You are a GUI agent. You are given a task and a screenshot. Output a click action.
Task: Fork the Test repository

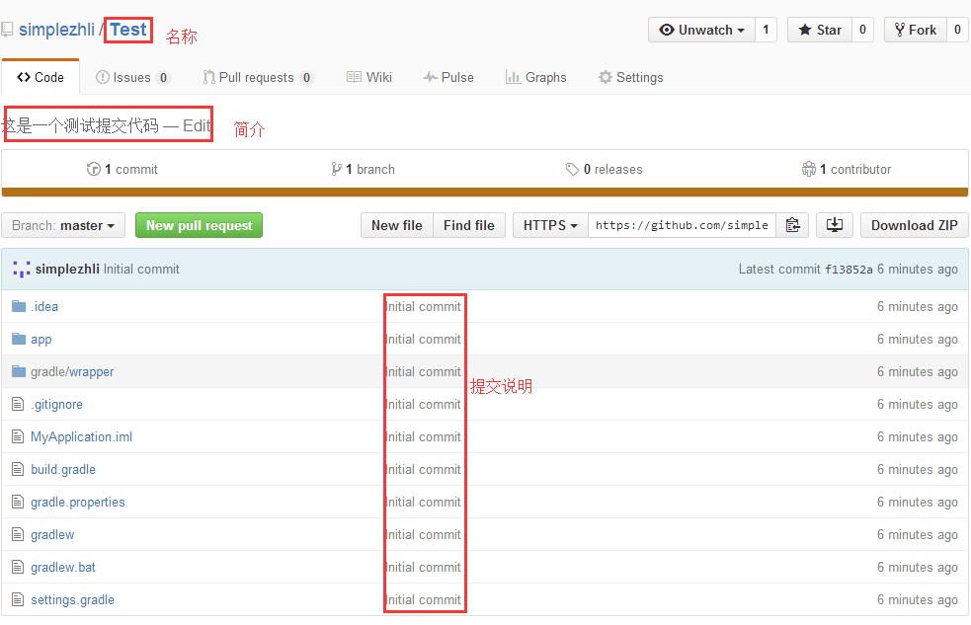pos(916,30)
